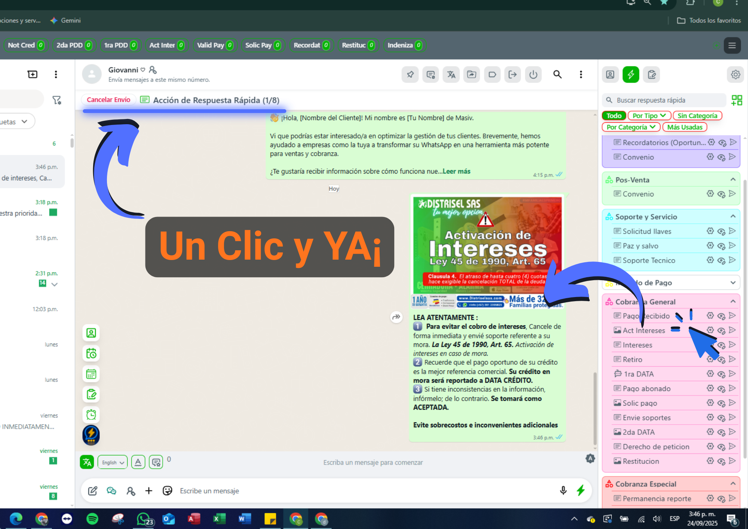The image size is (748, 529).
Task: Preview the Act Intereses quick reply
Action: click(x=721, y=330)
